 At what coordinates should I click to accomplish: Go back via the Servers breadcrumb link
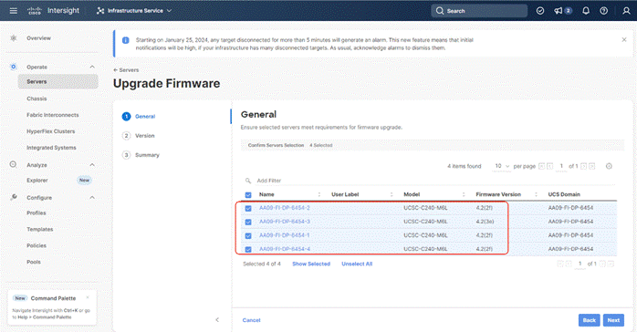[x=126, y=70]
